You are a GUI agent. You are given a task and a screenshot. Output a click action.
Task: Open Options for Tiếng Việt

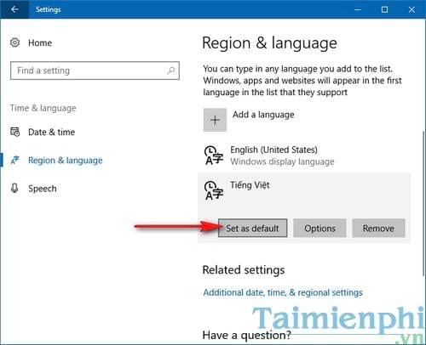point(319,228)
